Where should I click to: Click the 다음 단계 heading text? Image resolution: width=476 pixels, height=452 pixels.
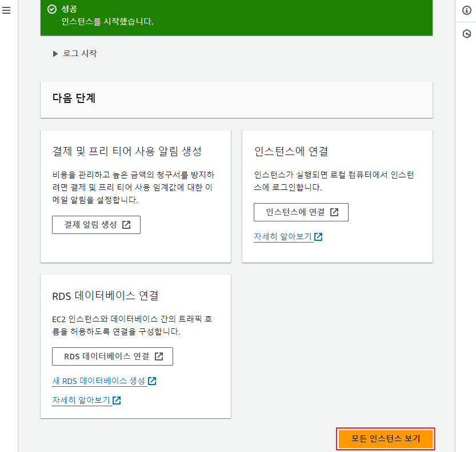coord(74,98)
